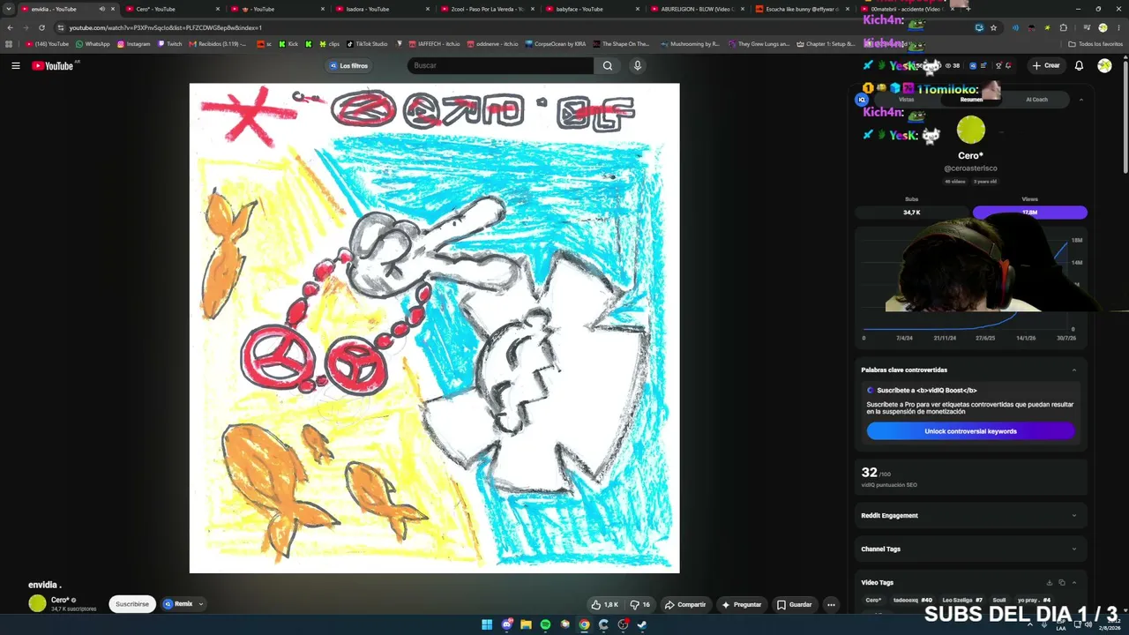Select the Views stat chip 17,8M
The width and height of the screenshot is (1129, 635).
[x=1029, y=213]
